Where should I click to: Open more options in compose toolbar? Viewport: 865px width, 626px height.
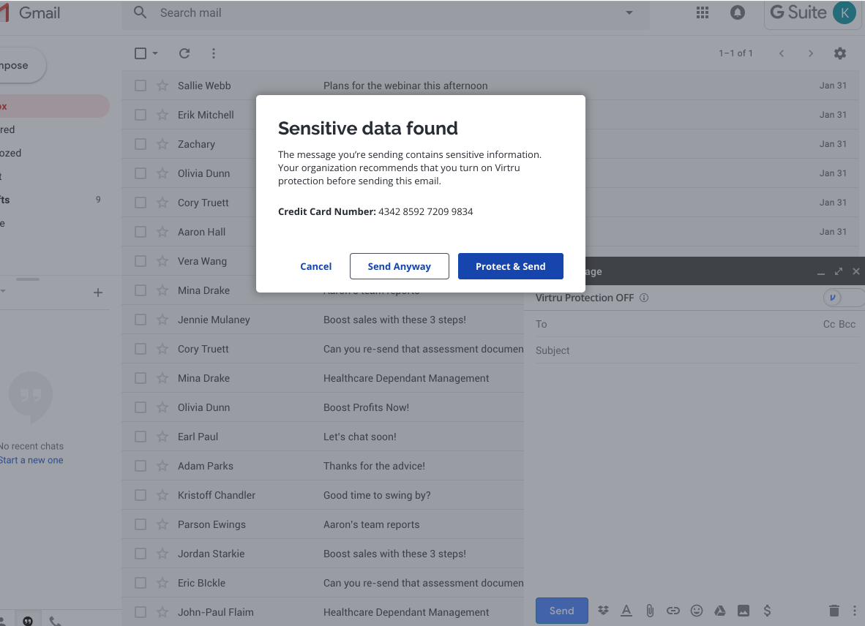[855, 611]
